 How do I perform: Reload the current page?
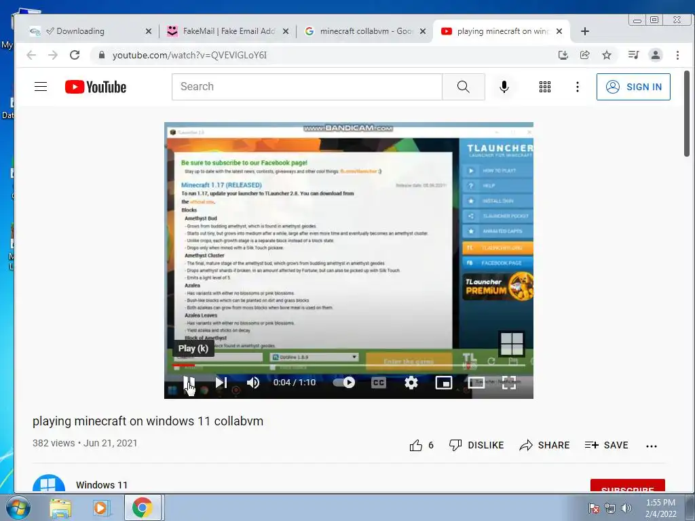click(x=75, y=55)
